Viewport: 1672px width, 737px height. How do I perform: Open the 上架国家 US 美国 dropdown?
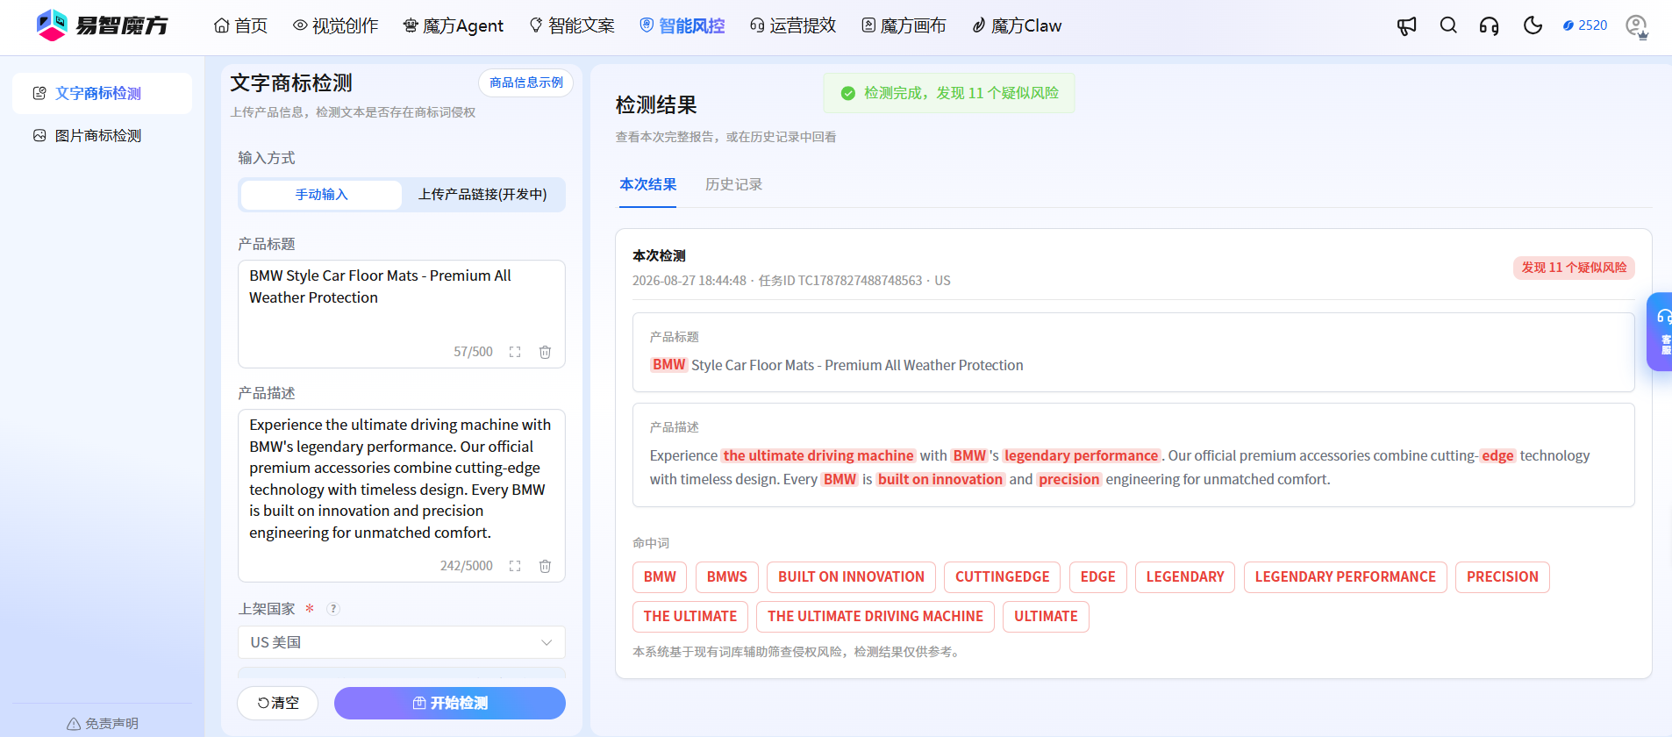point(402,642)
